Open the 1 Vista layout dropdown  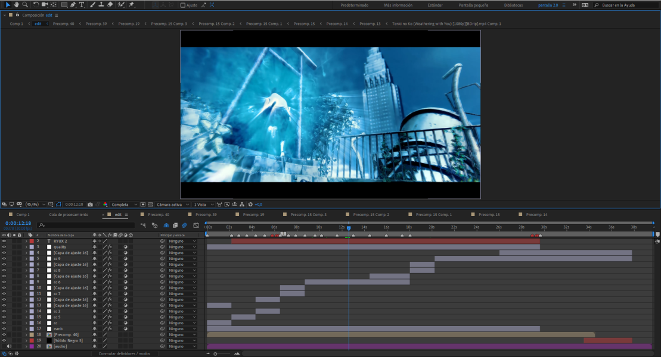(x=204, y=205)
